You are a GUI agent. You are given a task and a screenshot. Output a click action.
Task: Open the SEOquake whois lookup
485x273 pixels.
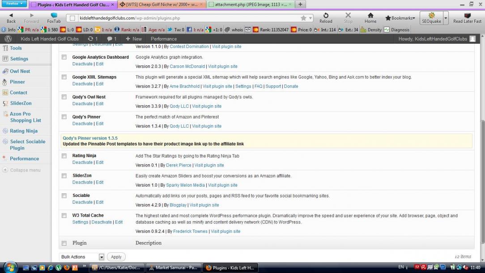[234, 30]
